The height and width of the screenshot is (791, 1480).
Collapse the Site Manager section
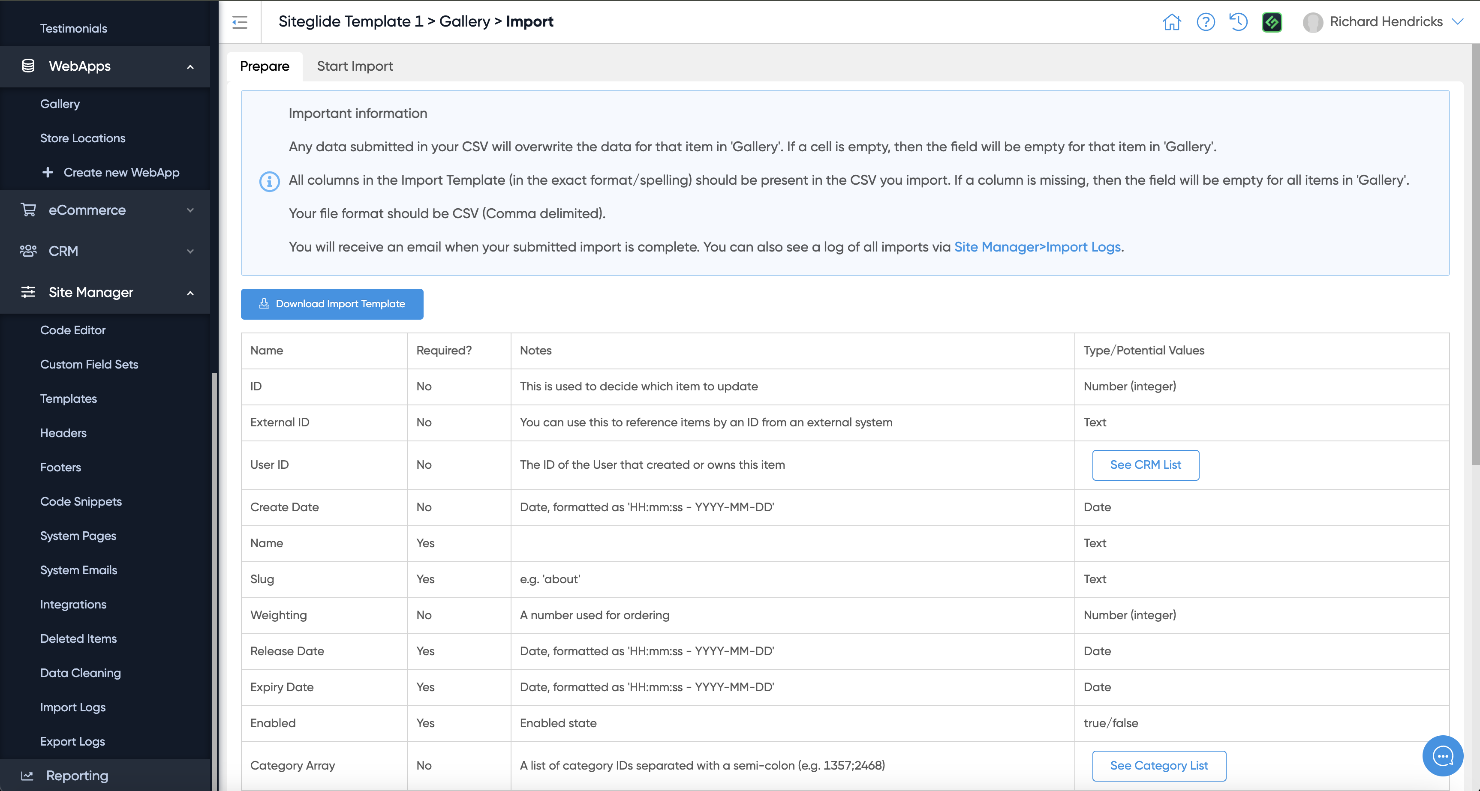pos(190,293)
